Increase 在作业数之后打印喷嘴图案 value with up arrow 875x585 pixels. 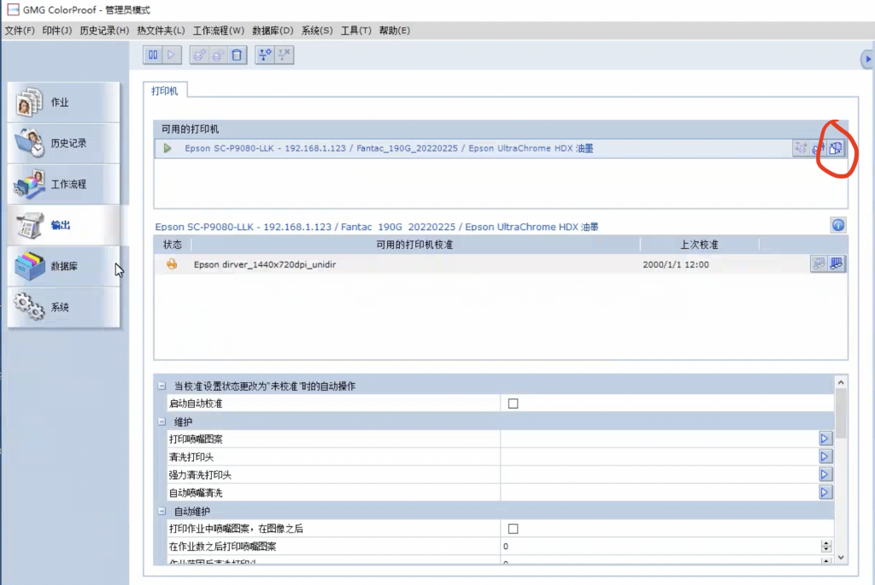(x=826, y=543)
